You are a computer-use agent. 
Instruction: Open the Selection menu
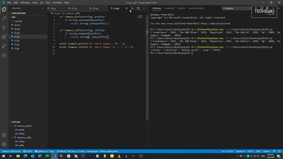[x=25, y=3]
